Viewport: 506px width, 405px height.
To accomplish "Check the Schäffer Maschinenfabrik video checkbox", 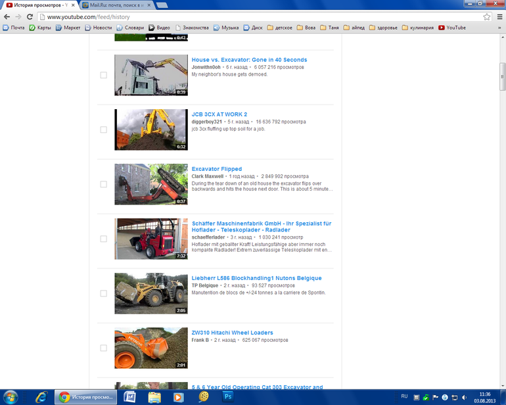I will (x=104, y=239).
